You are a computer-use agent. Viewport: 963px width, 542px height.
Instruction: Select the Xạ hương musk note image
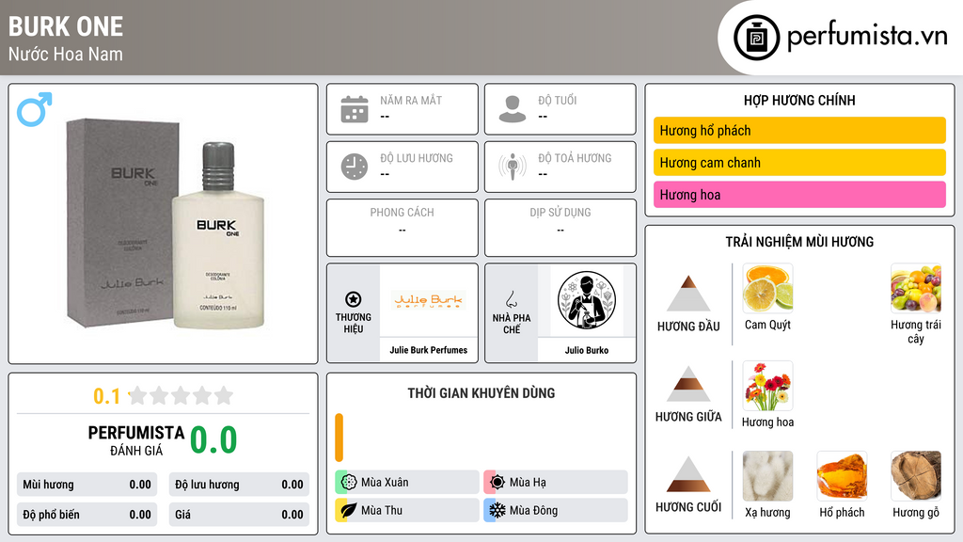[767, 475]
